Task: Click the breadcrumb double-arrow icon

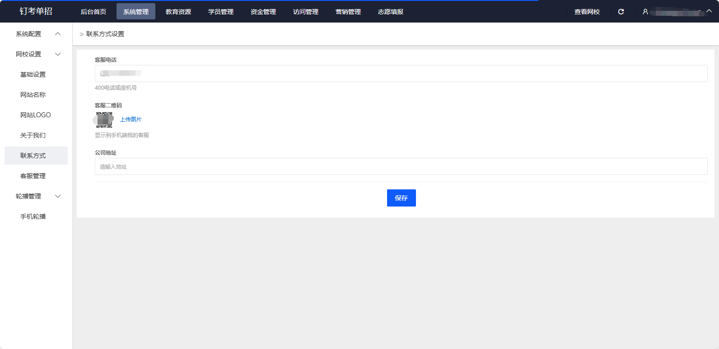Action: coord(82,34)
